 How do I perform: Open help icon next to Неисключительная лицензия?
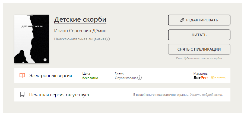107,39
